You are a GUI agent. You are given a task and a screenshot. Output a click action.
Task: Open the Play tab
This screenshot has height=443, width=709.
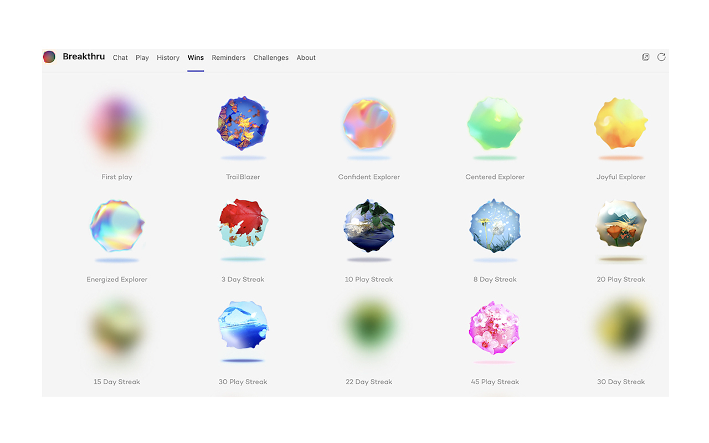(142, 58)
